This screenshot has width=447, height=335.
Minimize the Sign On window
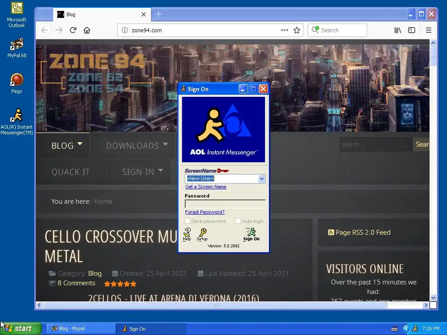(243, 89)
